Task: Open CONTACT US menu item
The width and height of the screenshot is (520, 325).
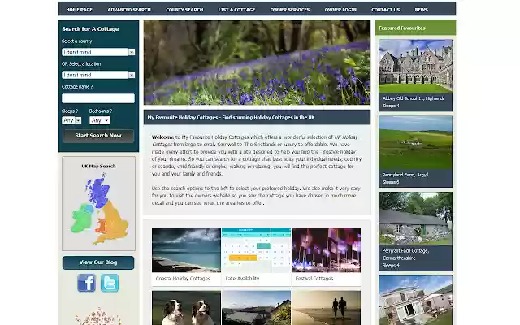Action: pos(385,10)
